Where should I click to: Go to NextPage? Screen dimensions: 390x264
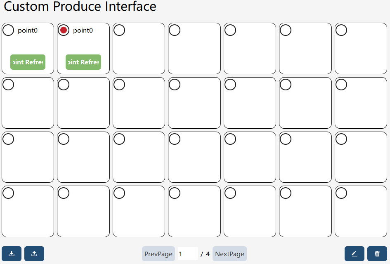tap(229, 254)
